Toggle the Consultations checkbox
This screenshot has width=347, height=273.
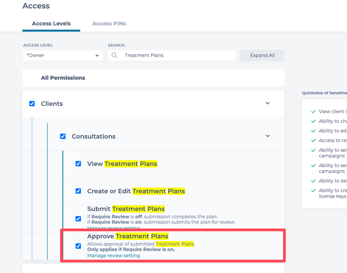pos(63,136)
